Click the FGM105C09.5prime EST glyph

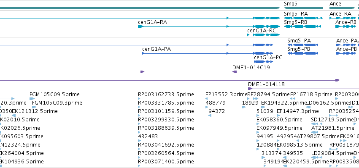click(x=32, y=99)
